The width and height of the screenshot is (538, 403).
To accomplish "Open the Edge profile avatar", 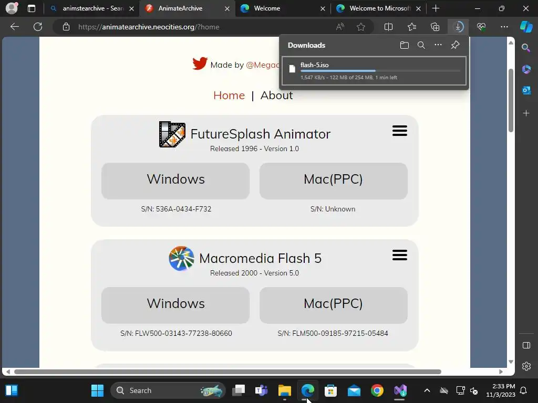I will click(x=12, y=8).
